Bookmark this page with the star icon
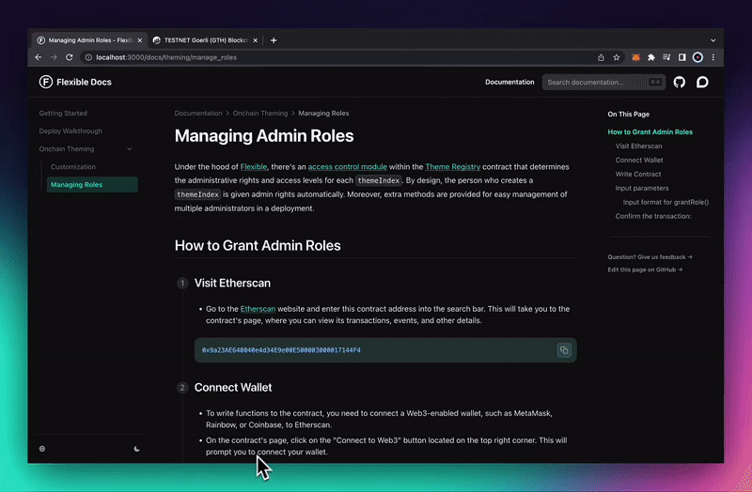752x492 pixels. [617, 57]
